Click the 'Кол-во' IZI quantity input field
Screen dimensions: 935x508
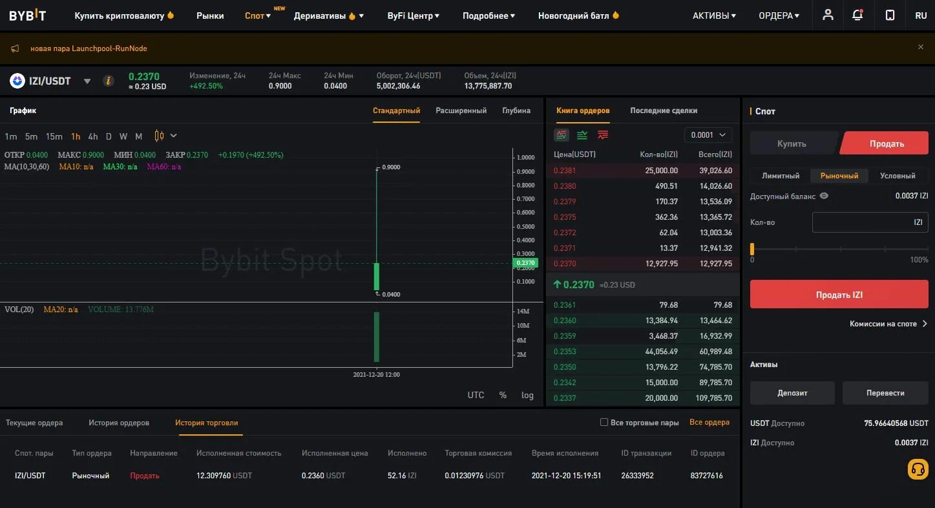[870, 222]
